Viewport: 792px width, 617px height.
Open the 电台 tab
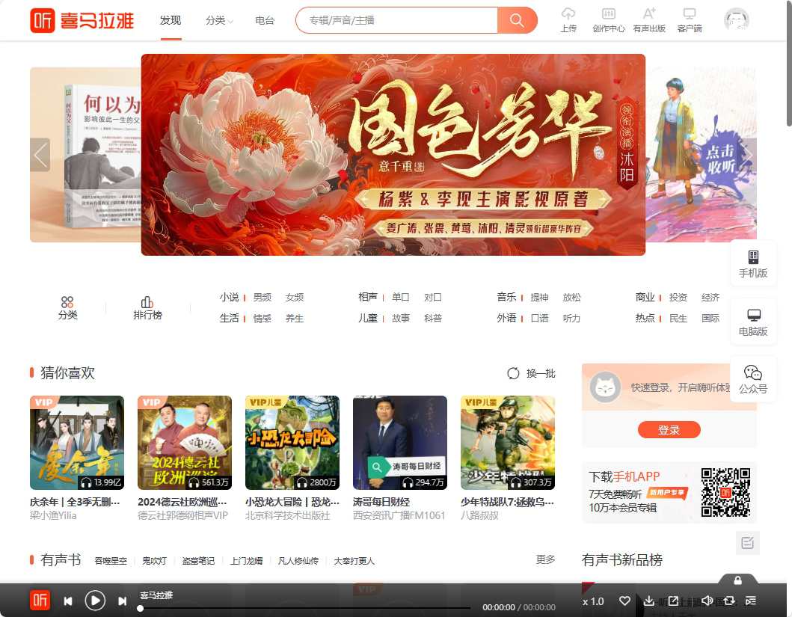(265, 20)
